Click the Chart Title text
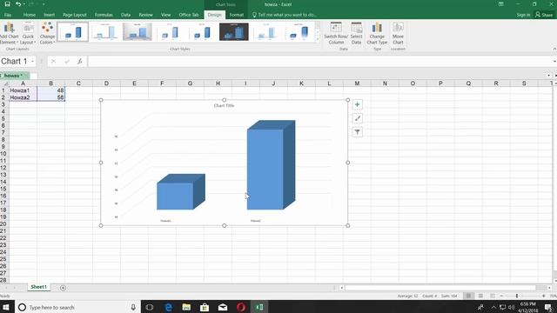557x313 pixels. tap(224, 105)
